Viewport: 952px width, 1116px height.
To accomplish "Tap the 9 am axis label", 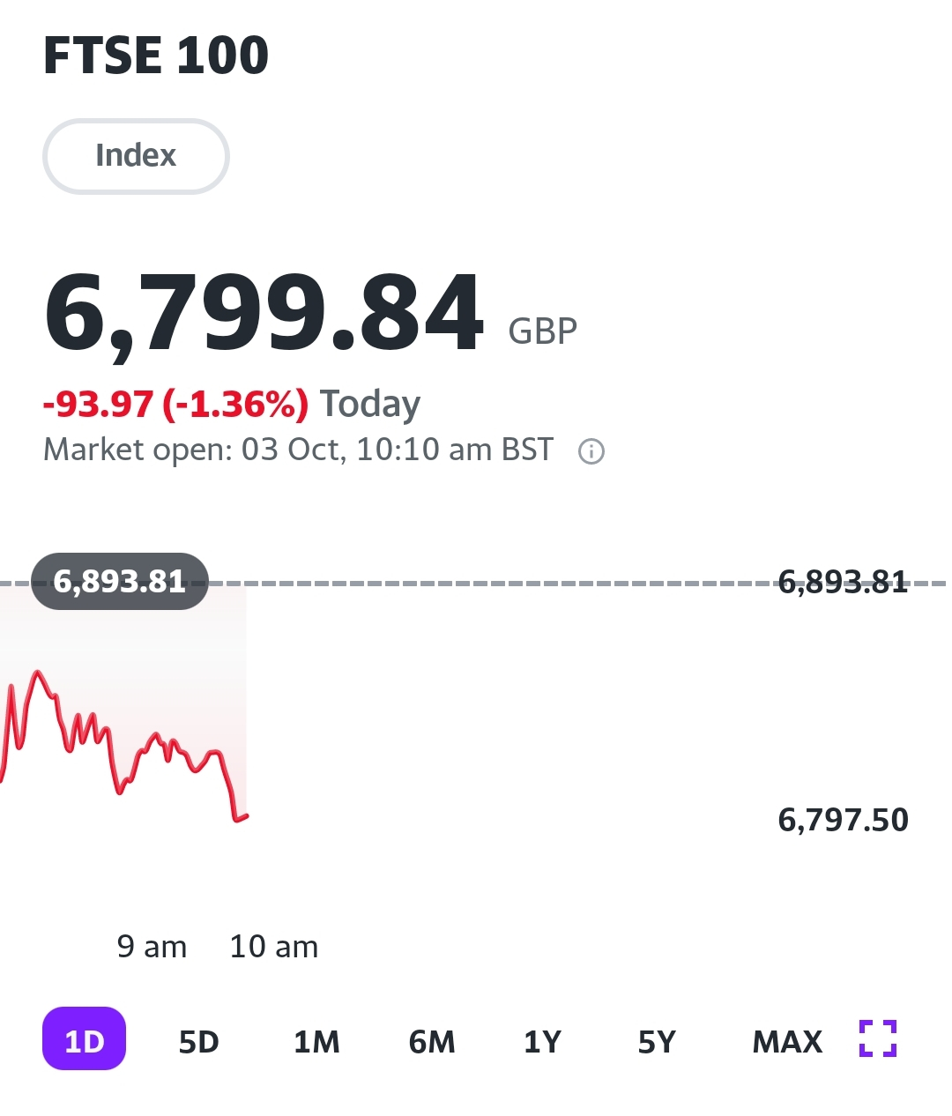I will [x=152, y=947].
